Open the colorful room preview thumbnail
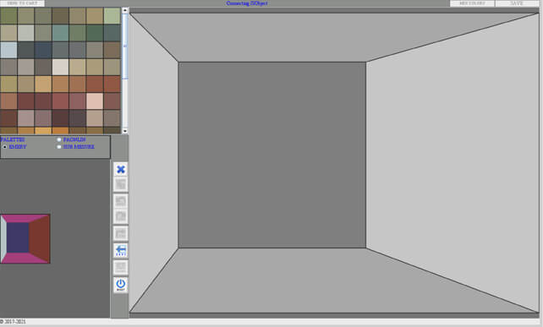This screenshot has width=543, height=327. [25, 239]
